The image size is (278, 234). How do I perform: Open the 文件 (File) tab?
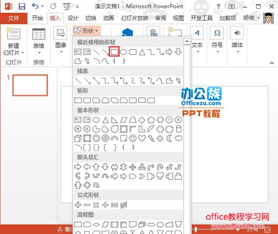coord(13,18)
